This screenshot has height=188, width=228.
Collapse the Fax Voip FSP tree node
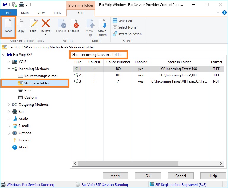4,55
